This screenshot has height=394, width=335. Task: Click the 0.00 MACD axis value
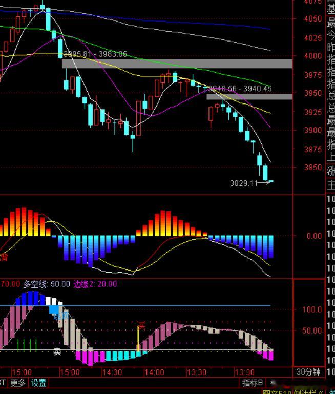click(314, 236)
